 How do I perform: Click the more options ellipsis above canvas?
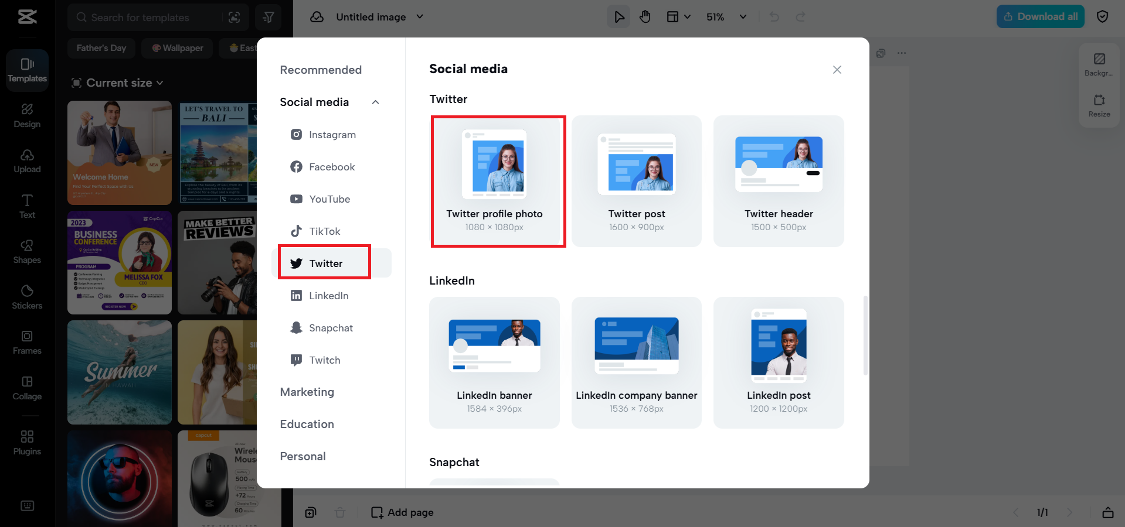[902, 53]
